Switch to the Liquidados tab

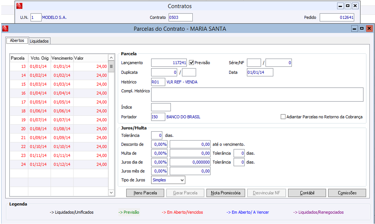click(x=39, y=41)
